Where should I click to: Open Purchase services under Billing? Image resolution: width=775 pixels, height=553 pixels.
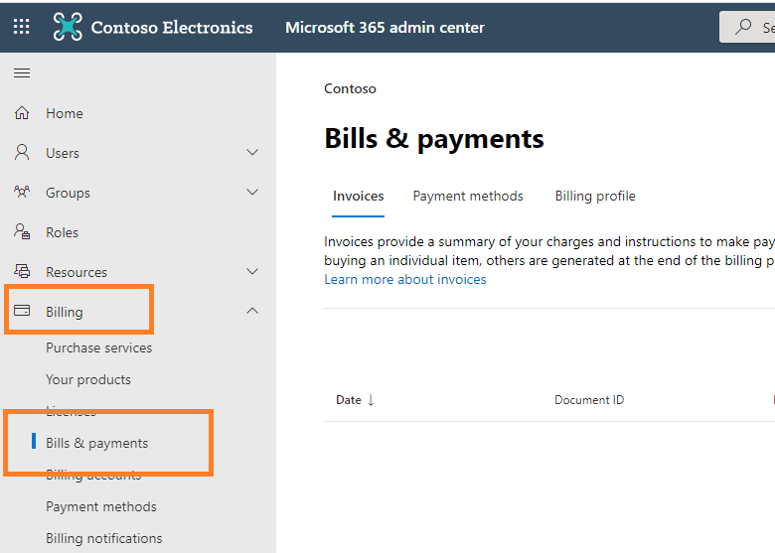point(98,347)
